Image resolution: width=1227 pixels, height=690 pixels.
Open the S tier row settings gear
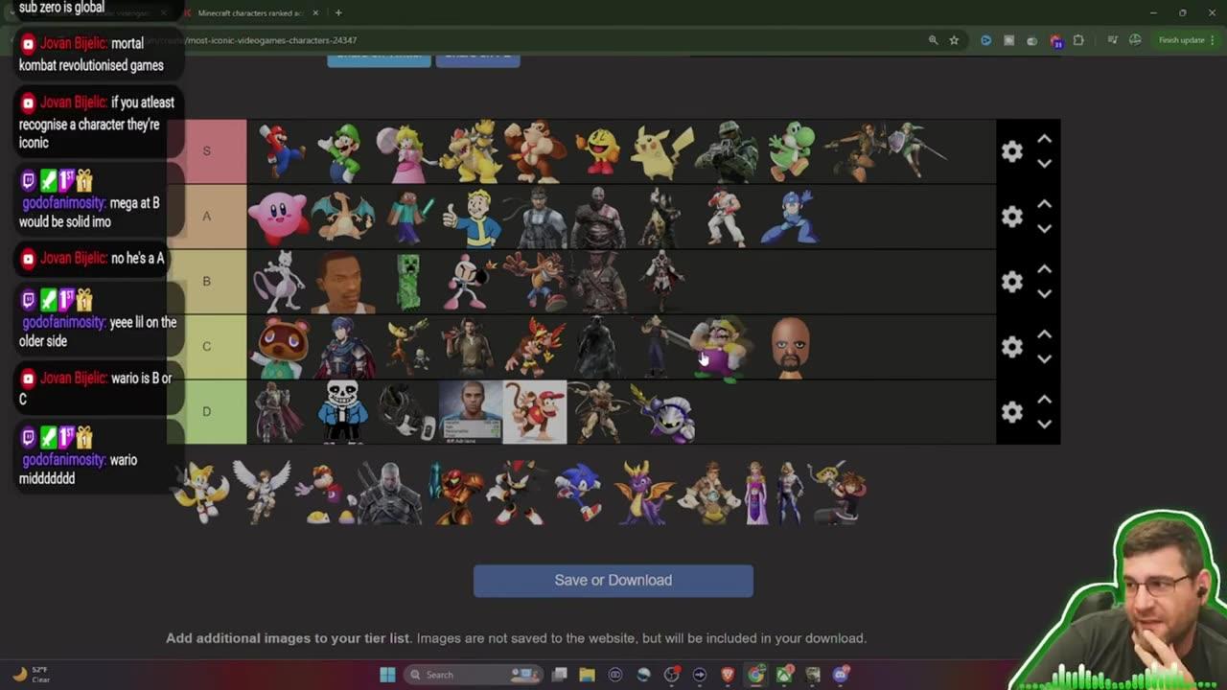click(x=1012, y=151)
